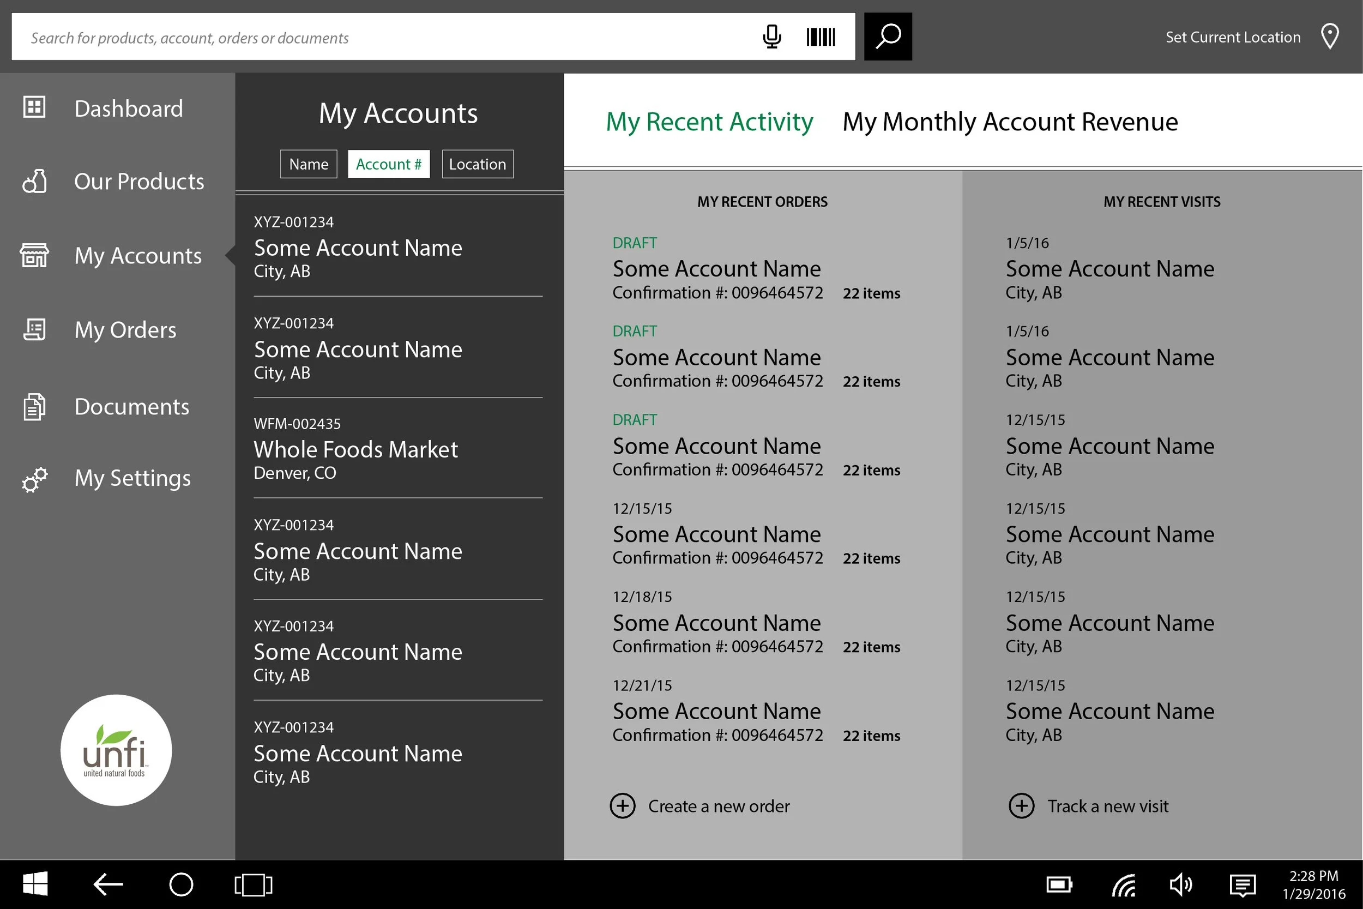Click the barcode scanner icon
Image resolution: width=1363 pixels, height=909 pixels.
[x=821, y=37]
